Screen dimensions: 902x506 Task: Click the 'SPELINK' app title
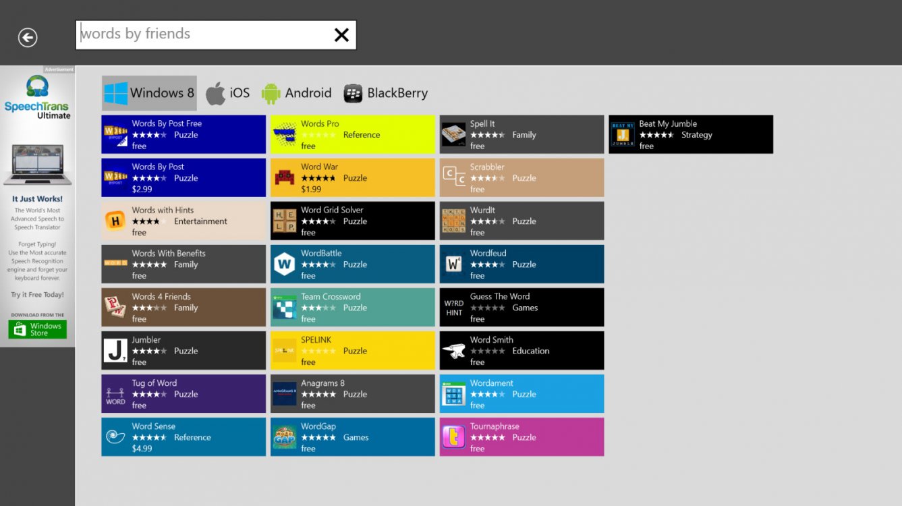[x=316, y=339]
